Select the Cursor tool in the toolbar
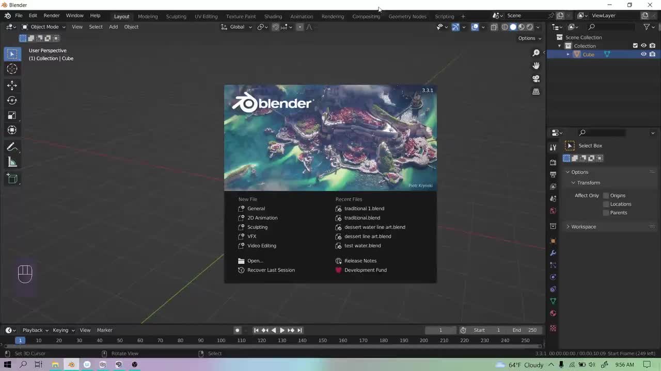The image size is (661, 371). tap(12, 69)
